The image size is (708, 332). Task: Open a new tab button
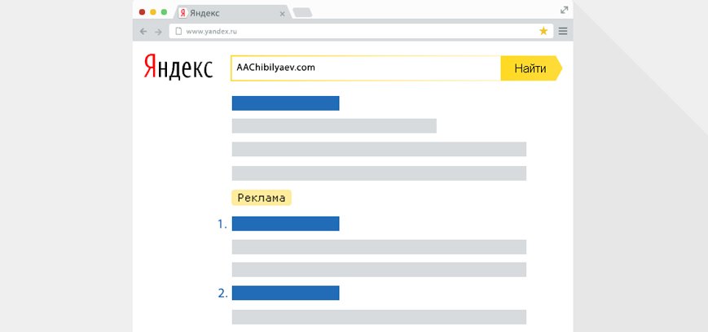[x=301, y=12]
